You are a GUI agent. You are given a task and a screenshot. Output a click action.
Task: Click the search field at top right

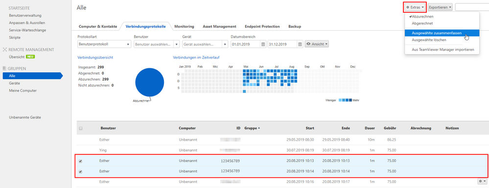coord(472,7)
